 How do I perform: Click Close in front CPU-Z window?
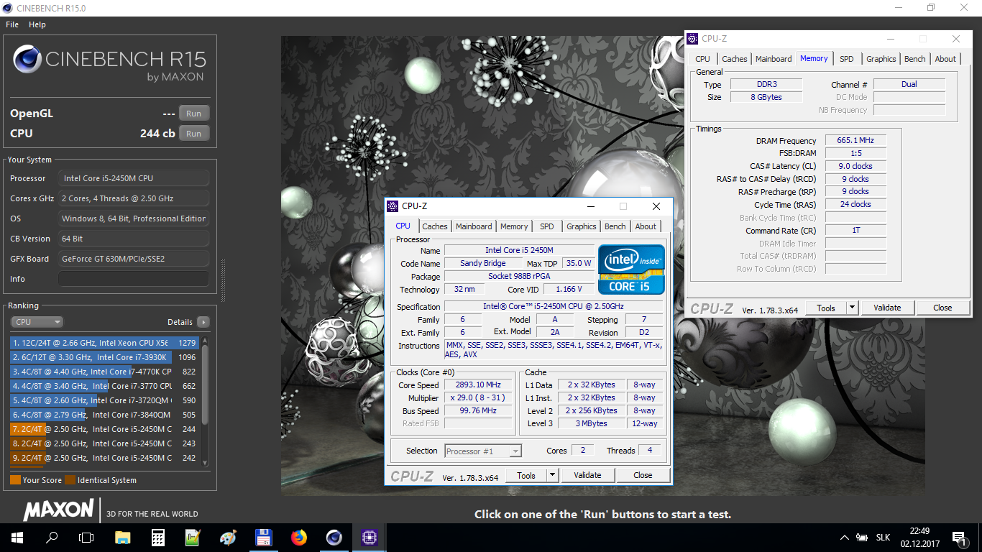pos(643,475)
